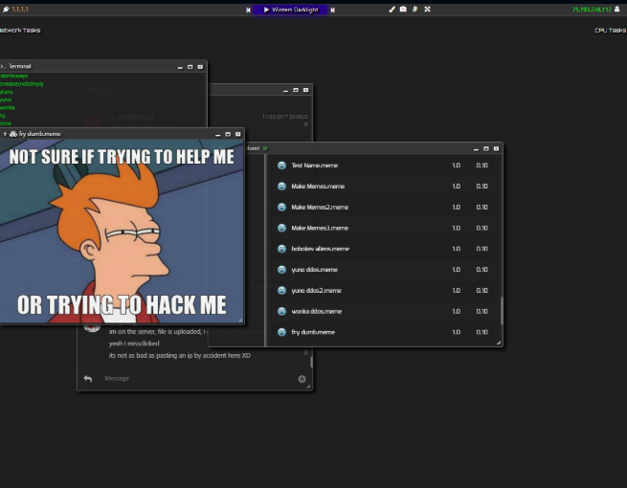The height and width of the screenshot is (488, 627).
Task: Click the Make Memes2.meme file icon
Action: tap(281, 207)
